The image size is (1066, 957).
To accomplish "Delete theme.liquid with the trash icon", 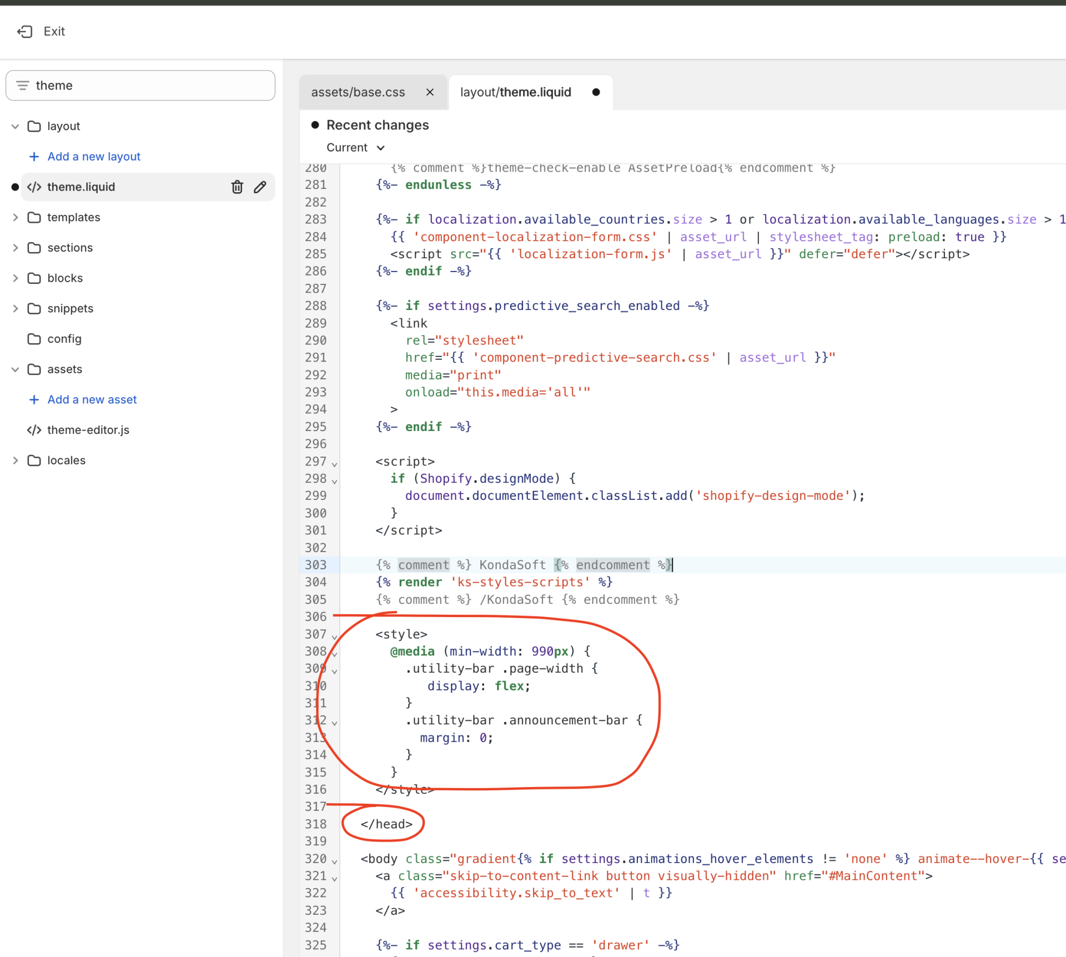I will click(x=237, y=187).
